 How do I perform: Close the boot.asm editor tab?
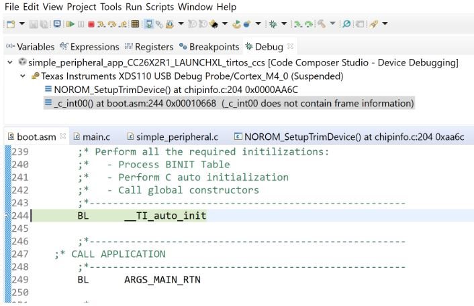pos(63,137)
